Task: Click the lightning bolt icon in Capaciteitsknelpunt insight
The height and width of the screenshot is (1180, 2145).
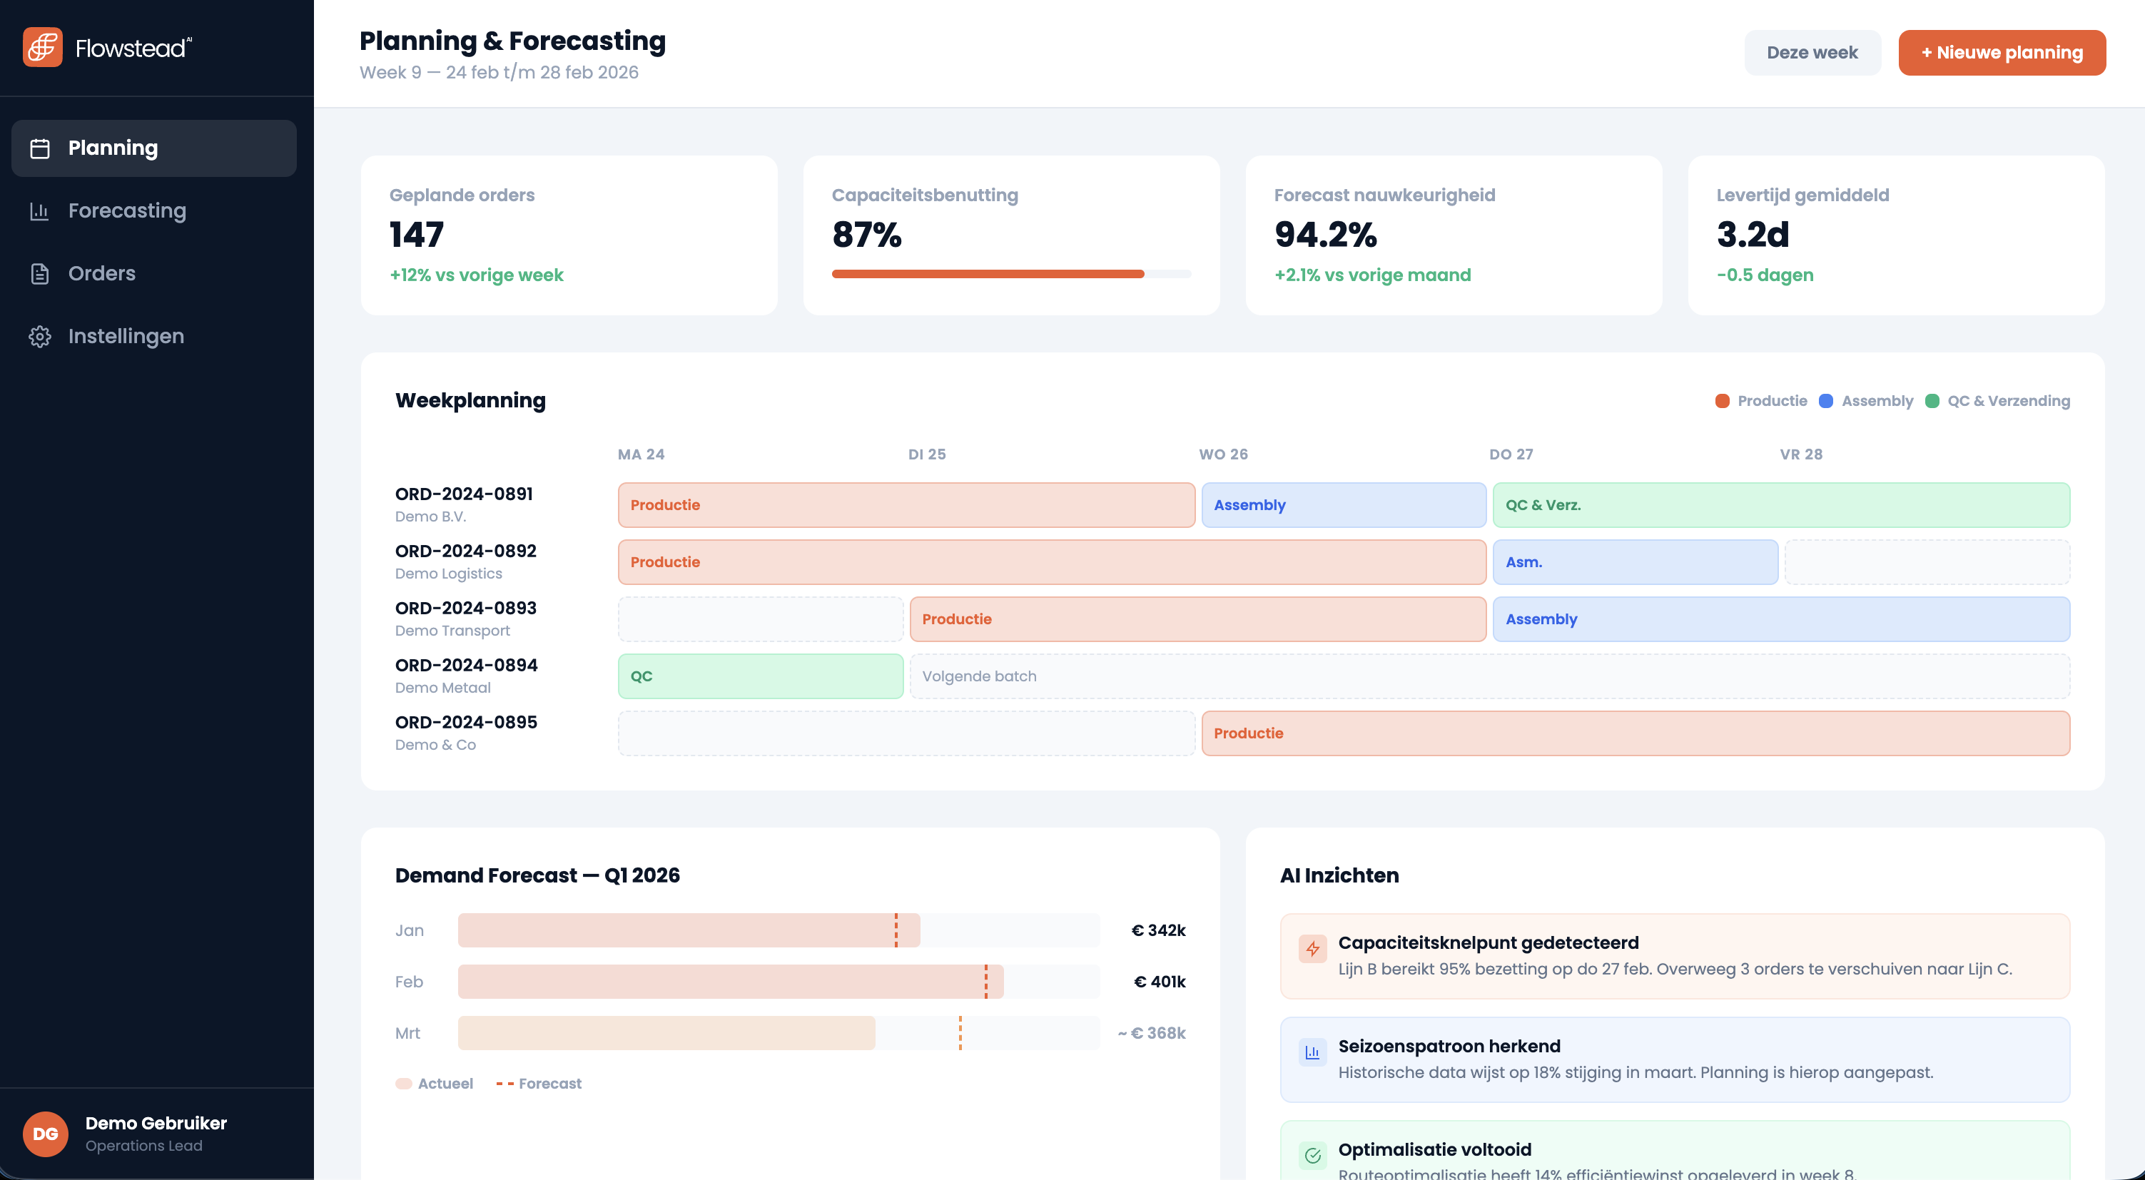Action: pyautogui.click(x=1312, y=949)
